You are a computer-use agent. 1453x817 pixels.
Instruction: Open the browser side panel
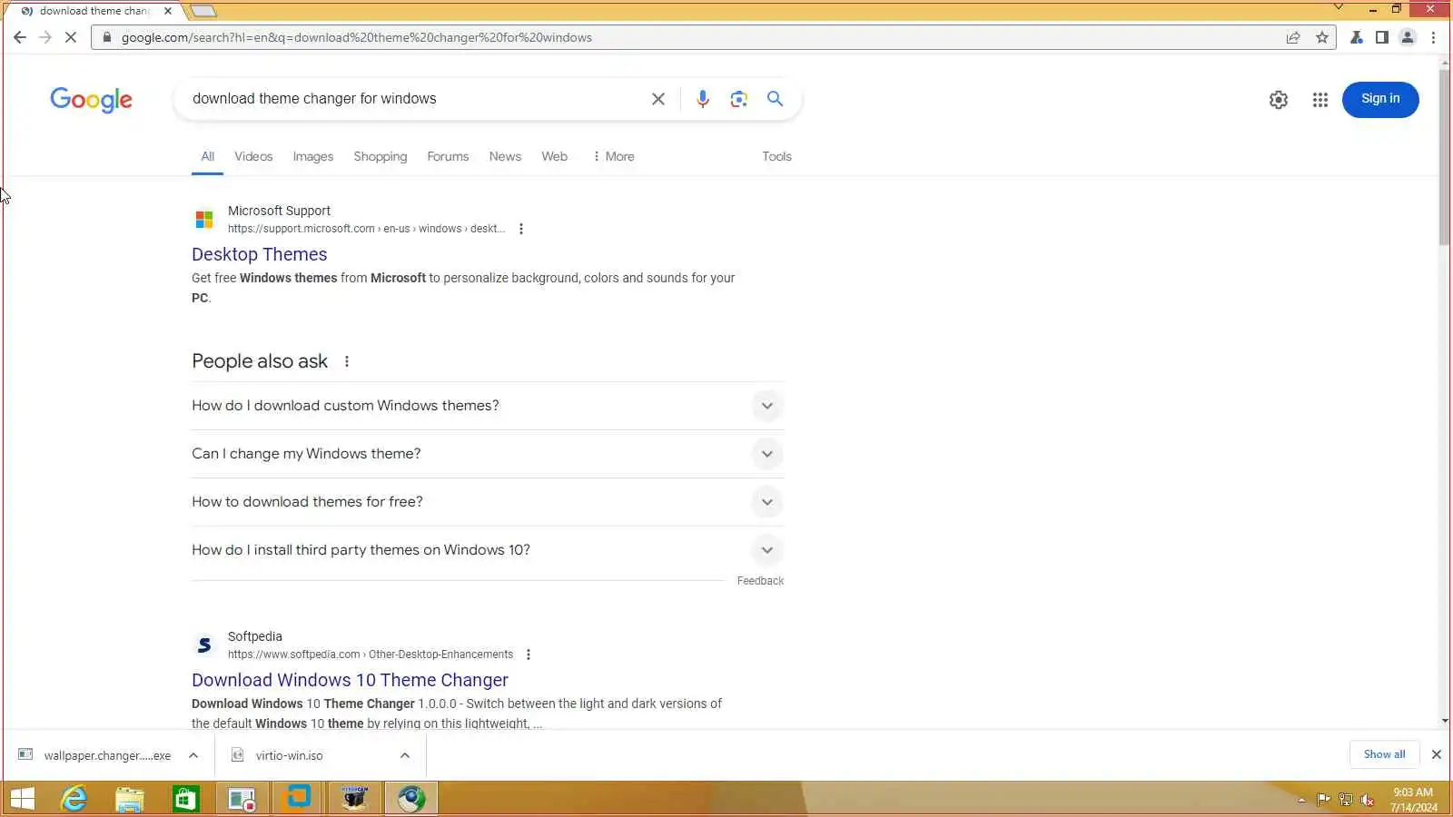tap(1381, 37)
